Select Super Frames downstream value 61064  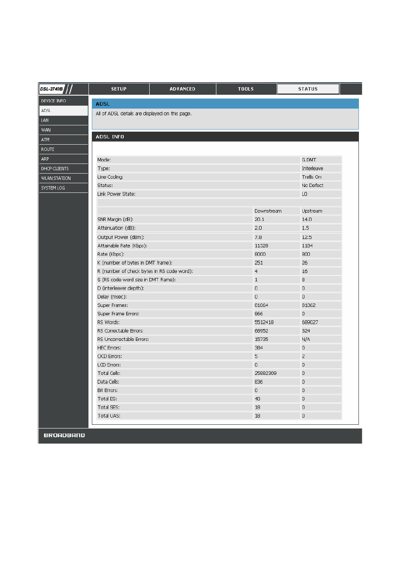pyautogui.click(x=261, y=305)
